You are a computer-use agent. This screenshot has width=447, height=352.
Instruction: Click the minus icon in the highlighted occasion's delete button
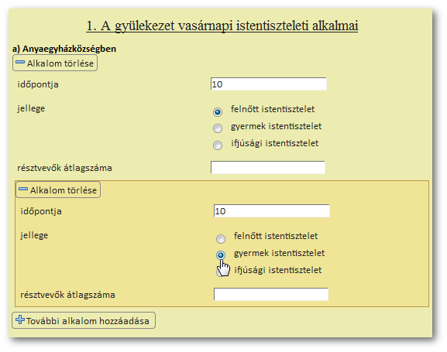23,189
